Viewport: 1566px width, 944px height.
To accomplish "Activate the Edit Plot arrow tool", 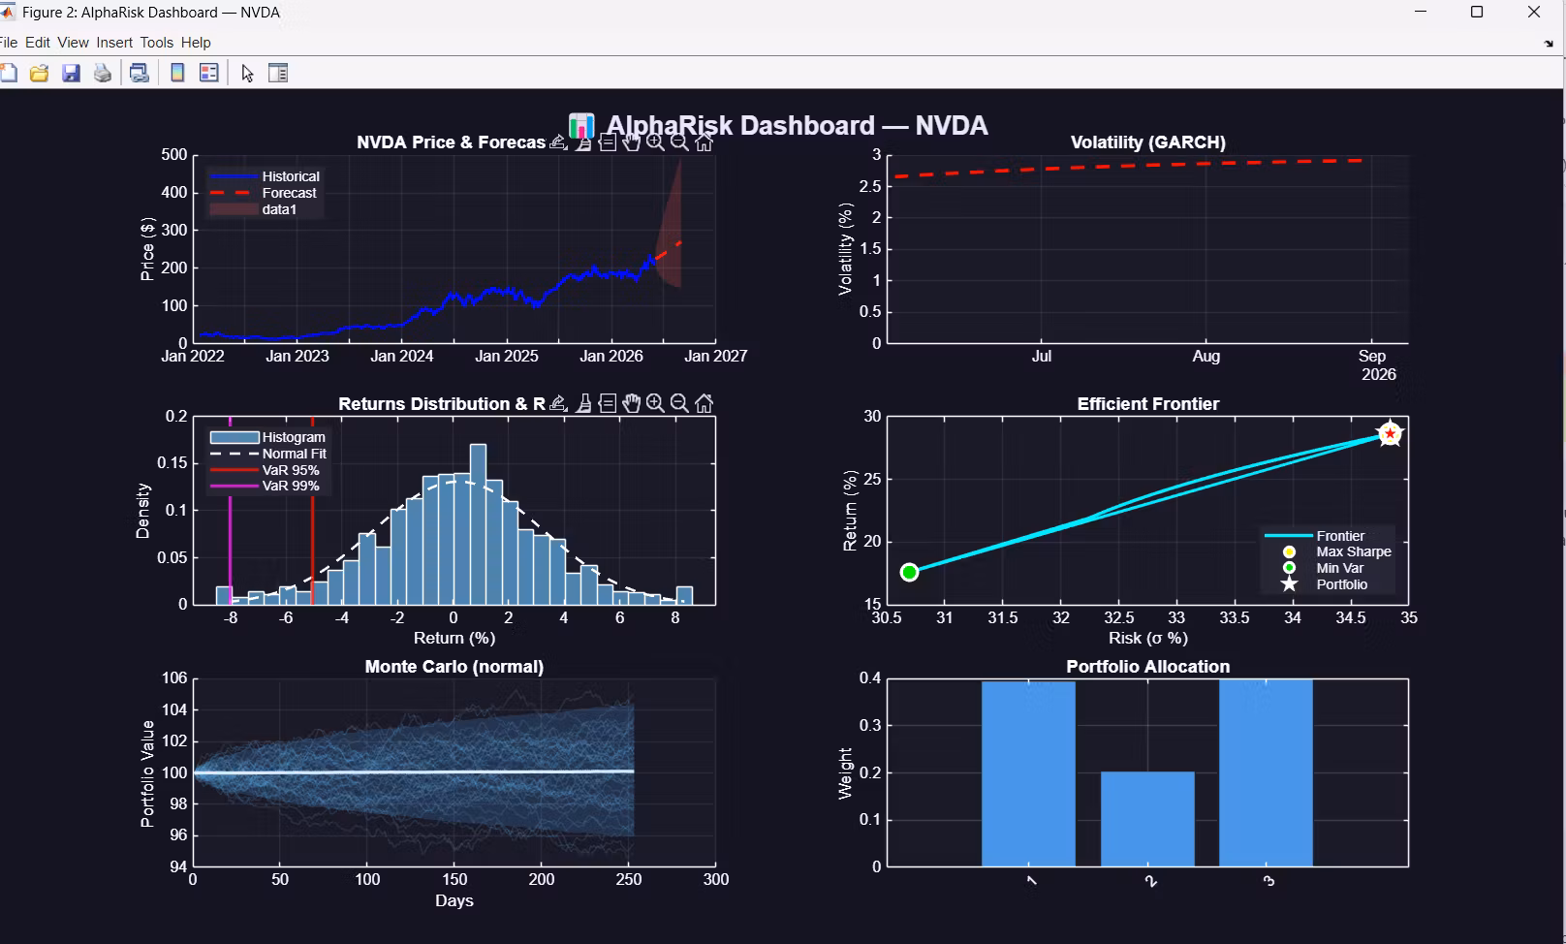I will pos(247,74).
